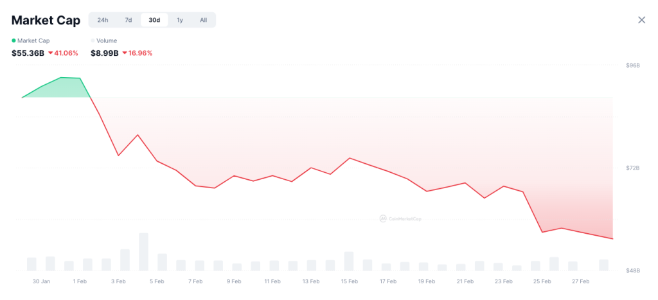The width and height of the screenshot is (658, 300).
Task: Toggle the Market Cap series legend
Action: tap(33, 40)
